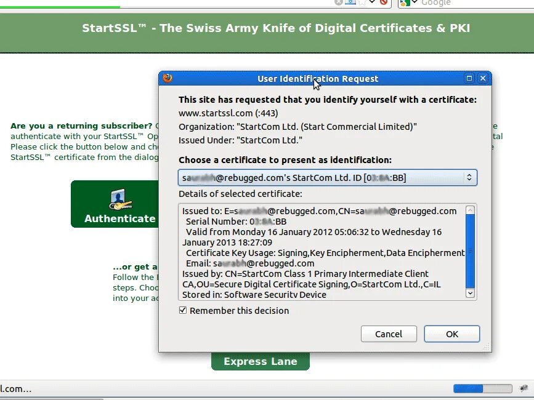The image size is (534, 400).
Task: Click the down arrow of details scrollbar
Action: click(x=469, y=294)
